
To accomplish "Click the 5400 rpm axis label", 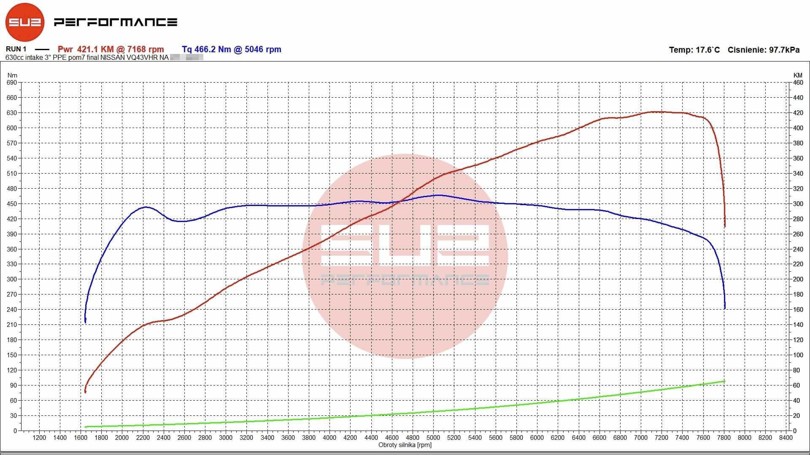I will point(475,438).
